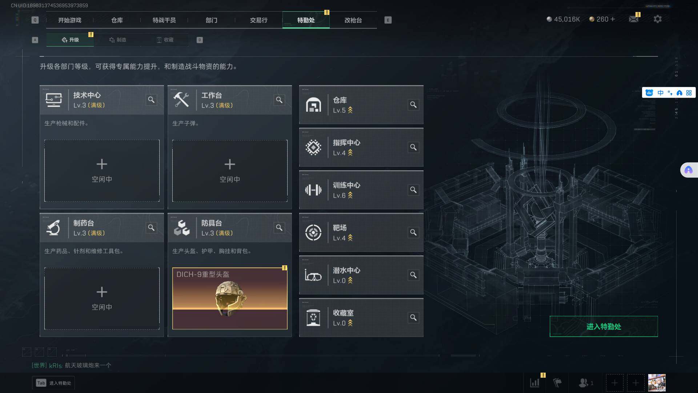This screenshot has width=698, height=393.
Task: Open the friends list icon
Action: coord(586,383)
